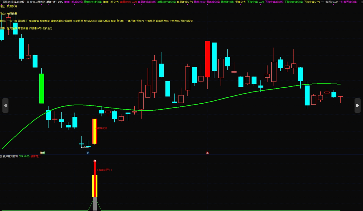
Task: Click the 兰石重装(日线,前复权) title
Action: click(x=13, y=2)
